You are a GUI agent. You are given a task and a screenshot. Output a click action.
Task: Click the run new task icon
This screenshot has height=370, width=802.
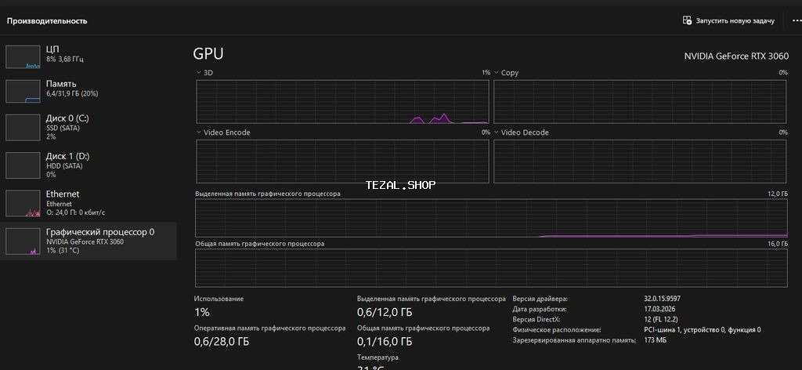687,20
